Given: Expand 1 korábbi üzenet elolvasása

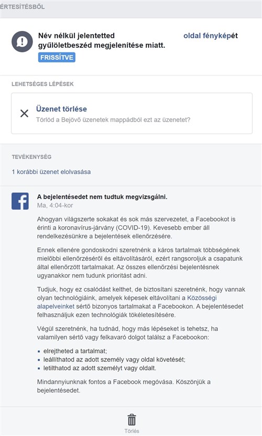Looking at the screenshot, I should pyautogui.click(x=51, y=172).
